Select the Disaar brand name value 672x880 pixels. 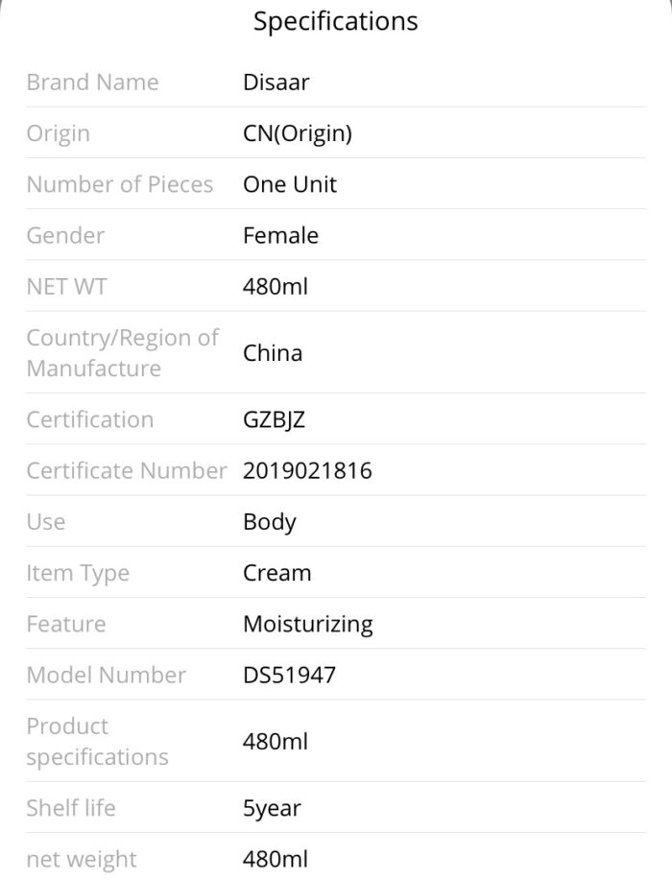276,83
